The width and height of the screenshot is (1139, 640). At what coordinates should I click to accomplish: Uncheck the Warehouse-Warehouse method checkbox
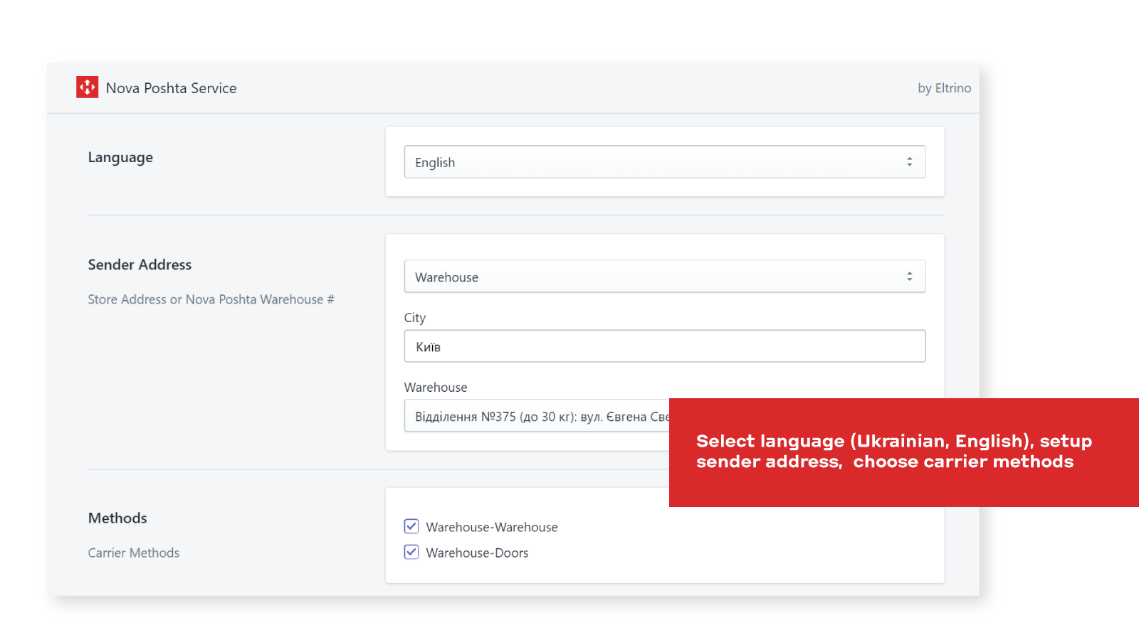pos(411,526)
